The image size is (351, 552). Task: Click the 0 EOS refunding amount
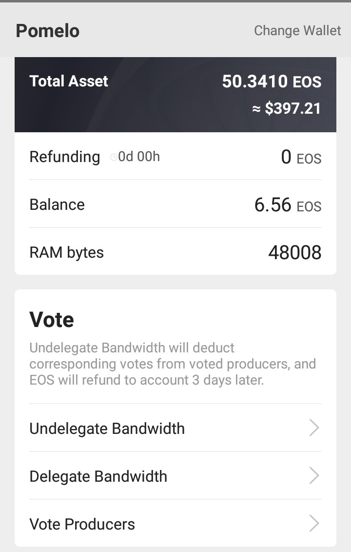click(x=301, y=157)
